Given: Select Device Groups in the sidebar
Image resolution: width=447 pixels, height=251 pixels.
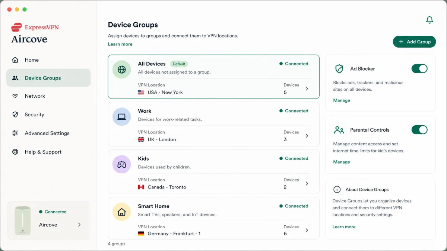Looking at the screenshot, I should (x=48, y=78).
